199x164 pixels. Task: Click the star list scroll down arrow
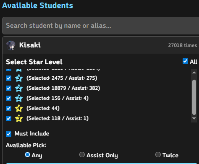(x=194, y=118)
